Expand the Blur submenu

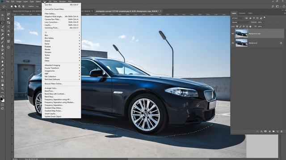coord(62,35)
